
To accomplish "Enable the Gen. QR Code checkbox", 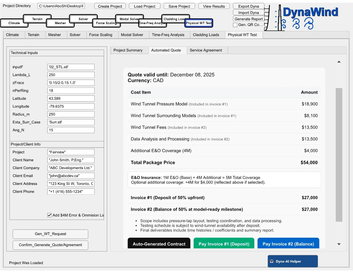I will (235, 25).
